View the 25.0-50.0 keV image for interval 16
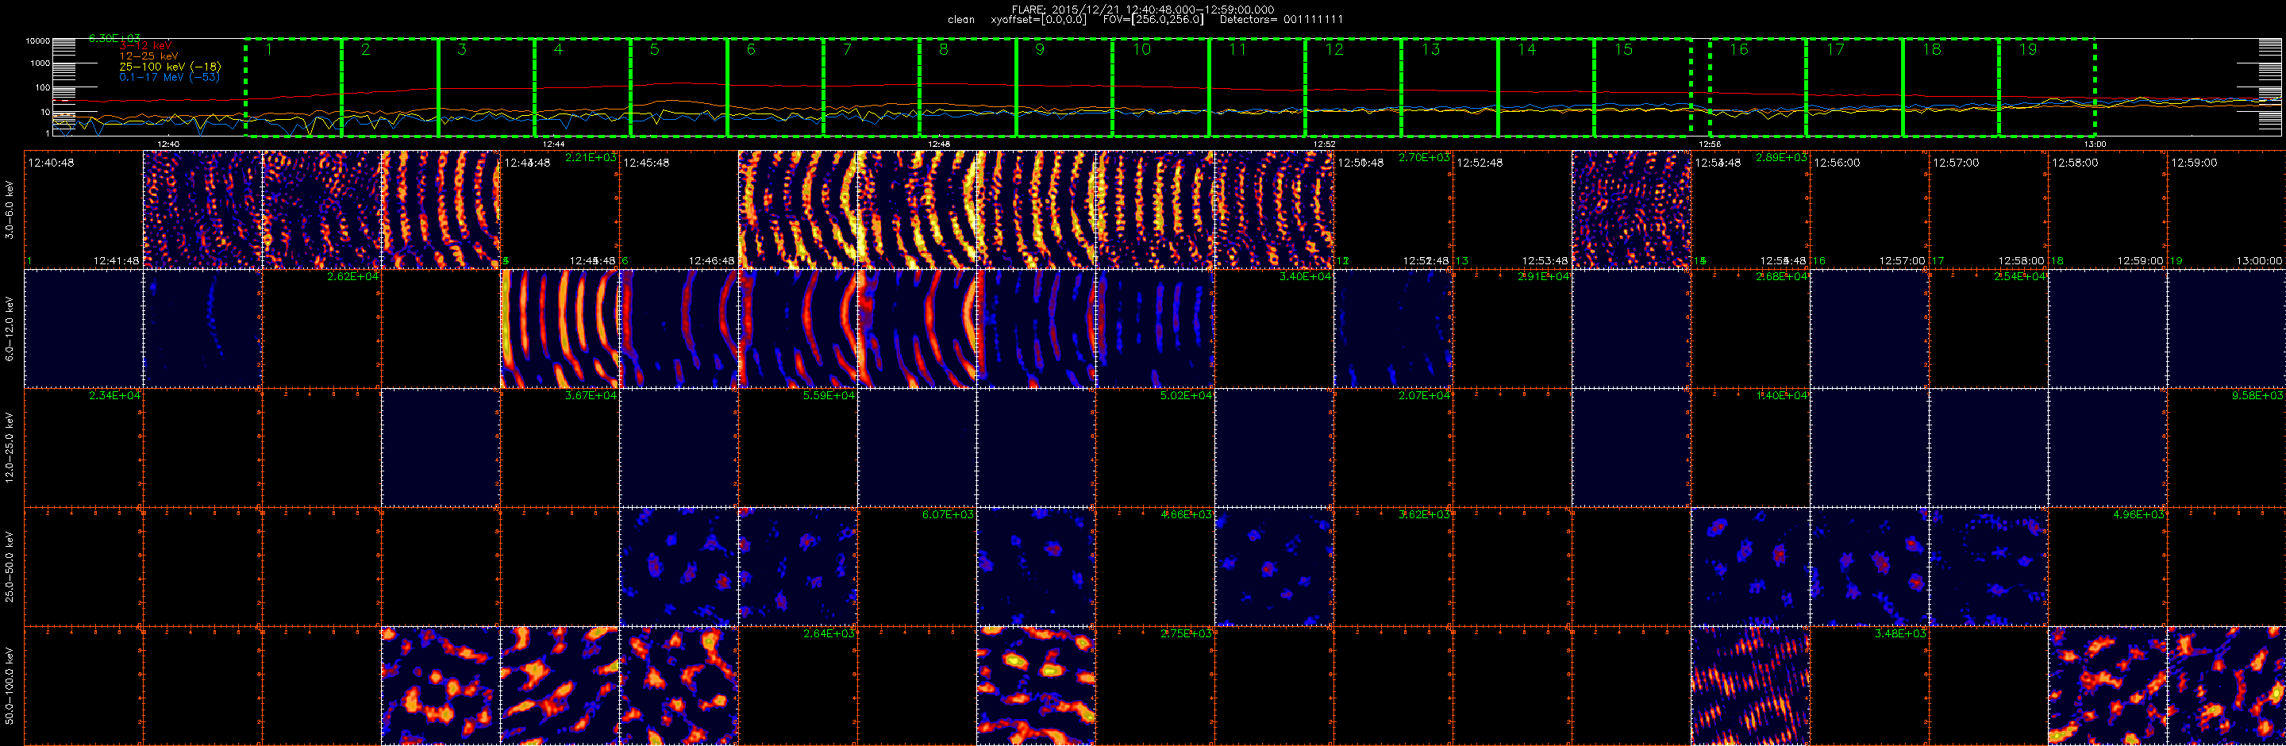Screen dimensions: 2286x746 click(1869, 567)
